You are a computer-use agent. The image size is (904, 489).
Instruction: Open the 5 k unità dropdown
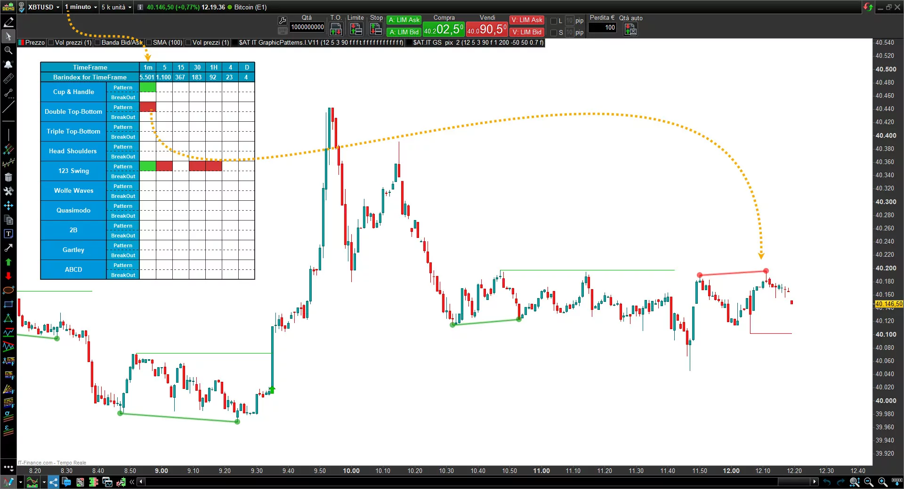pos(116,7)
